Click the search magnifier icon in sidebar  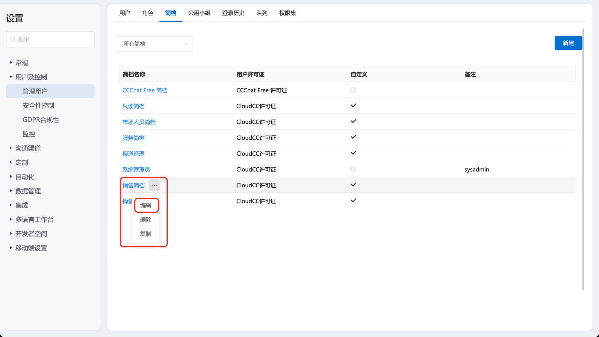(x=13, y=39)
